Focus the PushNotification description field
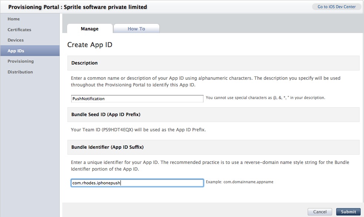The width and height of the screenshot is (364, 217). click(137, 99)
